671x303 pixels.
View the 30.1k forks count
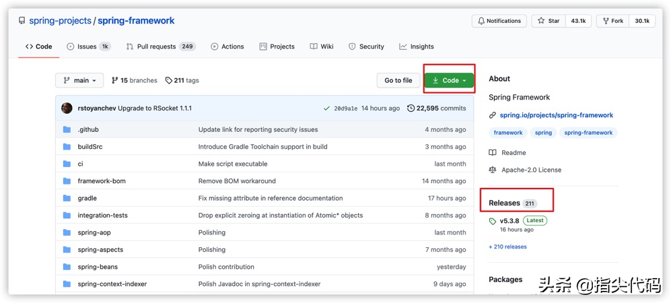coord(642,21)
